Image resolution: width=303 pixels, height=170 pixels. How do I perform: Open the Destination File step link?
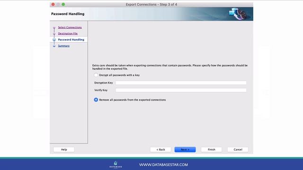click(x=68, y=34)
